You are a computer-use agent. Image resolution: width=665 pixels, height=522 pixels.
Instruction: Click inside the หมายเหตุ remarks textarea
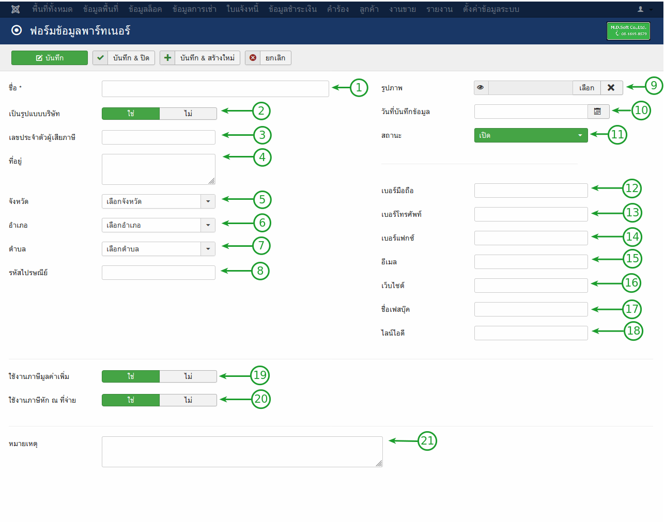click(242, 452)
